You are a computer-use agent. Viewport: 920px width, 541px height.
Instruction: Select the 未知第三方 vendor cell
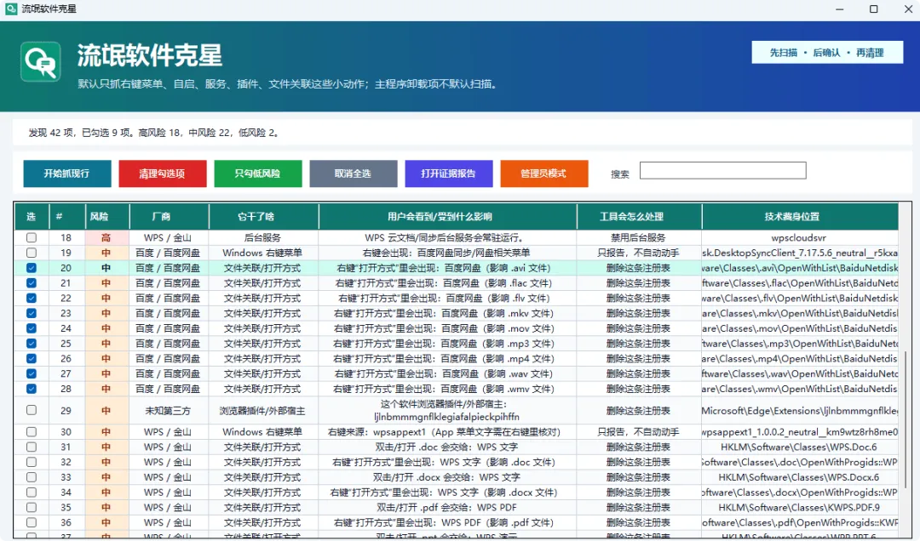(168, 411)
